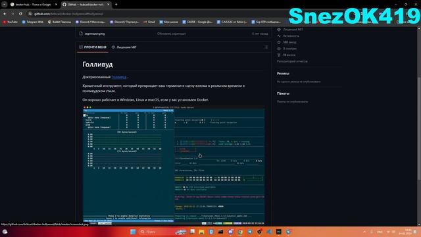421x237 pixels.
Task: Open File Explorer from the taskbar
Action: 201,232
